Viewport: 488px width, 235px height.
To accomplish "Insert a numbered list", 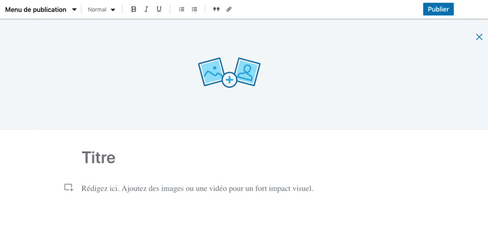I will [x=182, y=10].
